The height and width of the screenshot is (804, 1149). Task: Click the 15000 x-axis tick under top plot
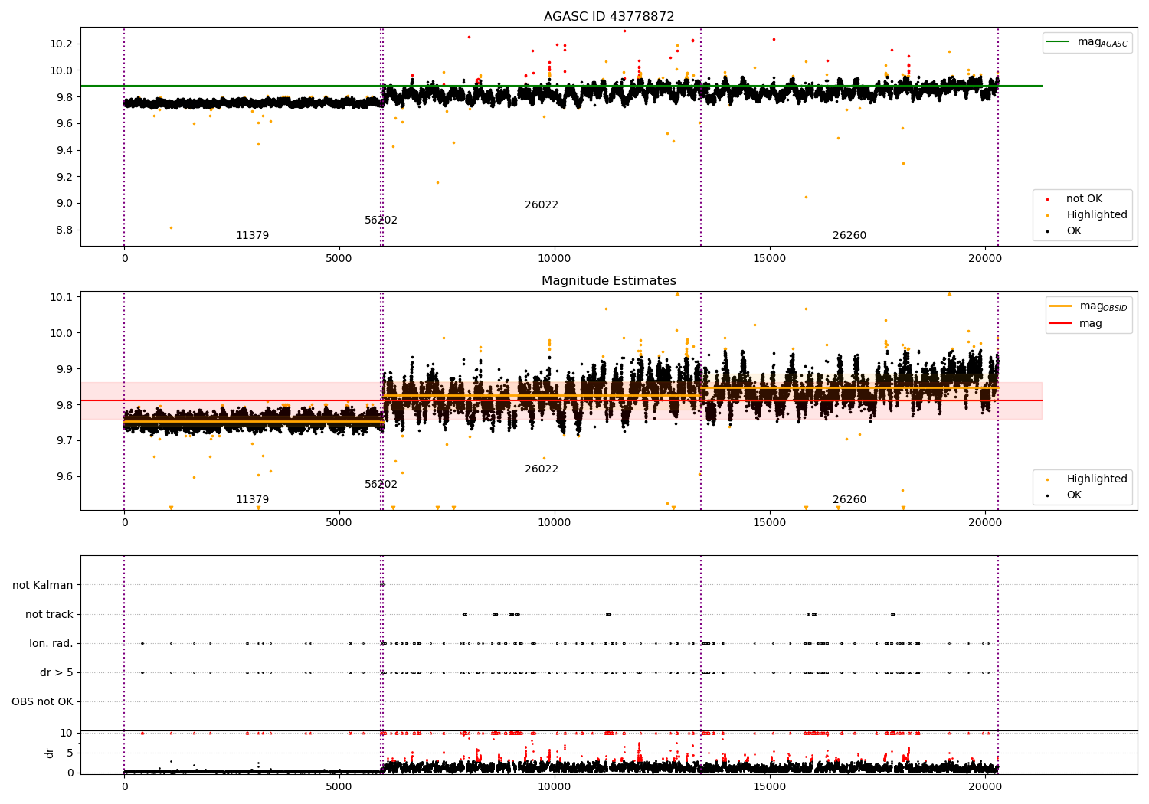769,259
